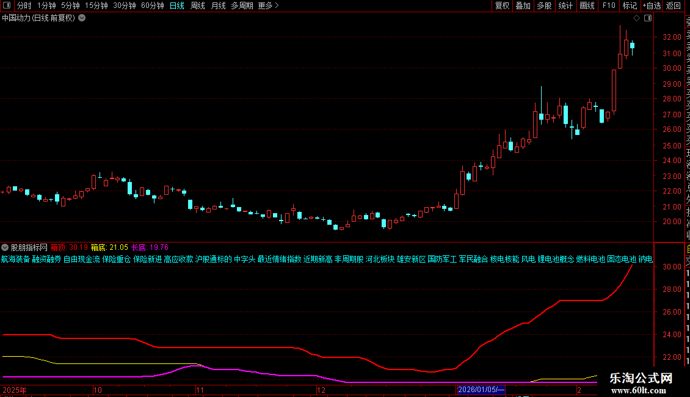Open the 复权 adjustment menu

pyautogui.click(x=502, y=5)
